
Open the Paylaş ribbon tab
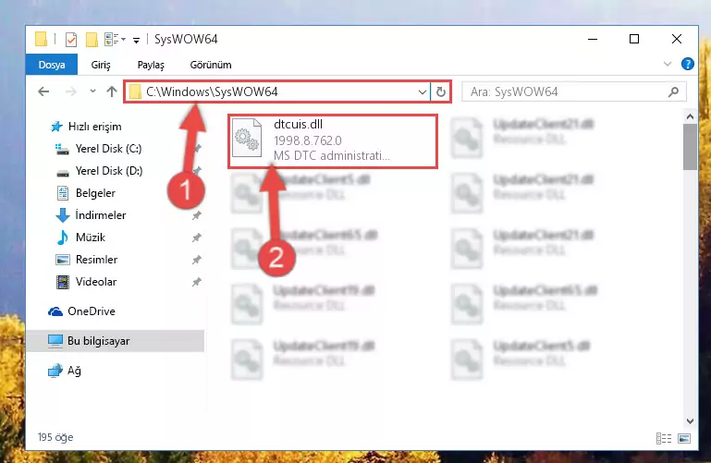point(151,65)
